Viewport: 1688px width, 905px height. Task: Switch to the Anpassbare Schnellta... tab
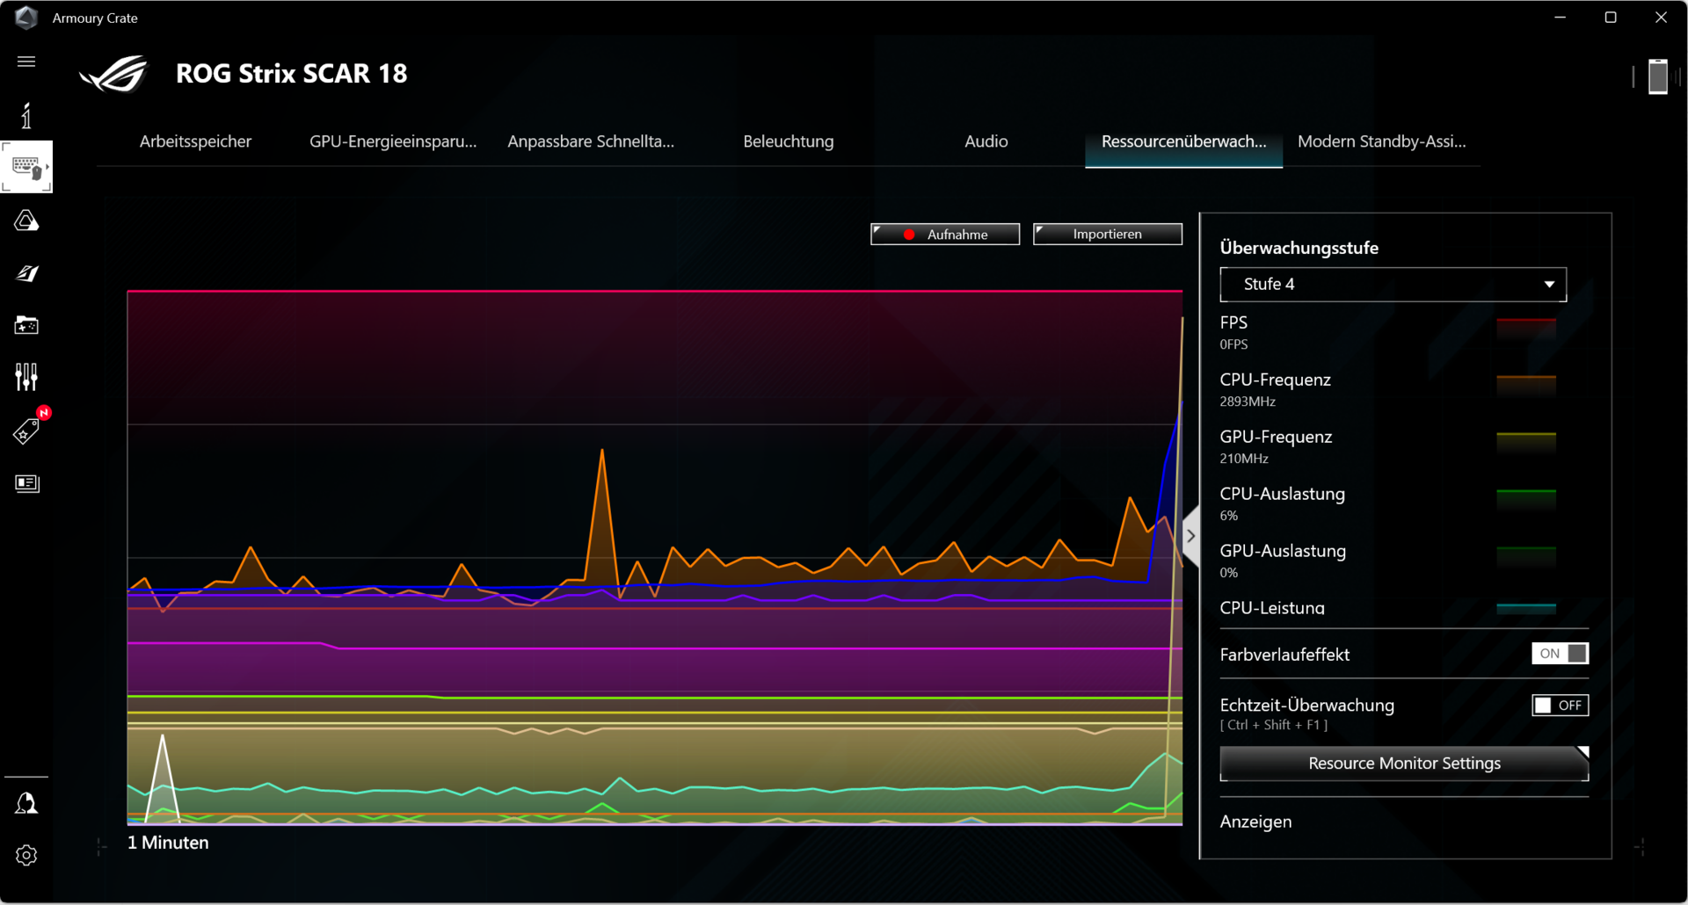pos(591,141)
